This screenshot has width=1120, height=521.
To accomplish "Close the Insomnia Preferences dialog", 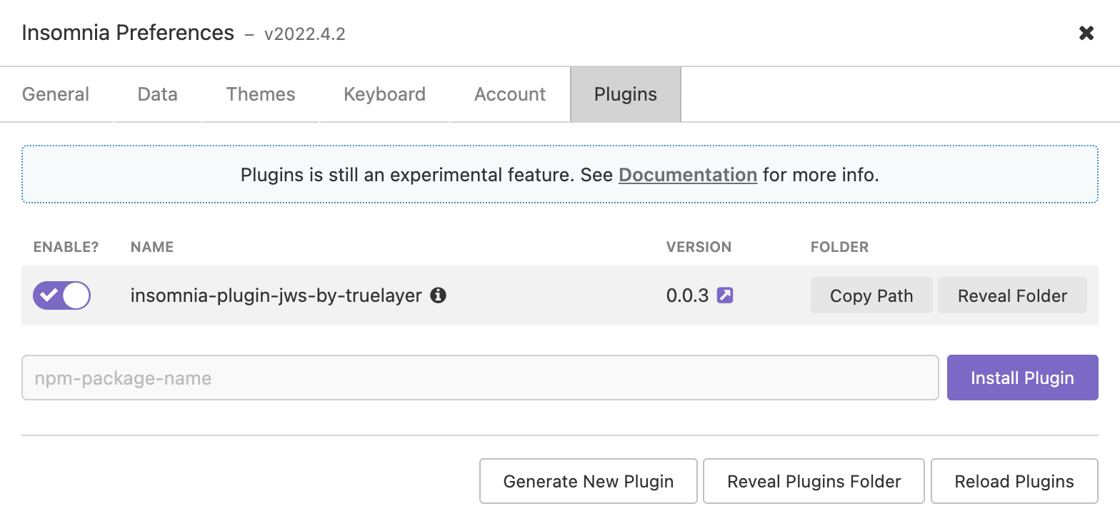I will pyautogui.click(x=1086, y=33).
